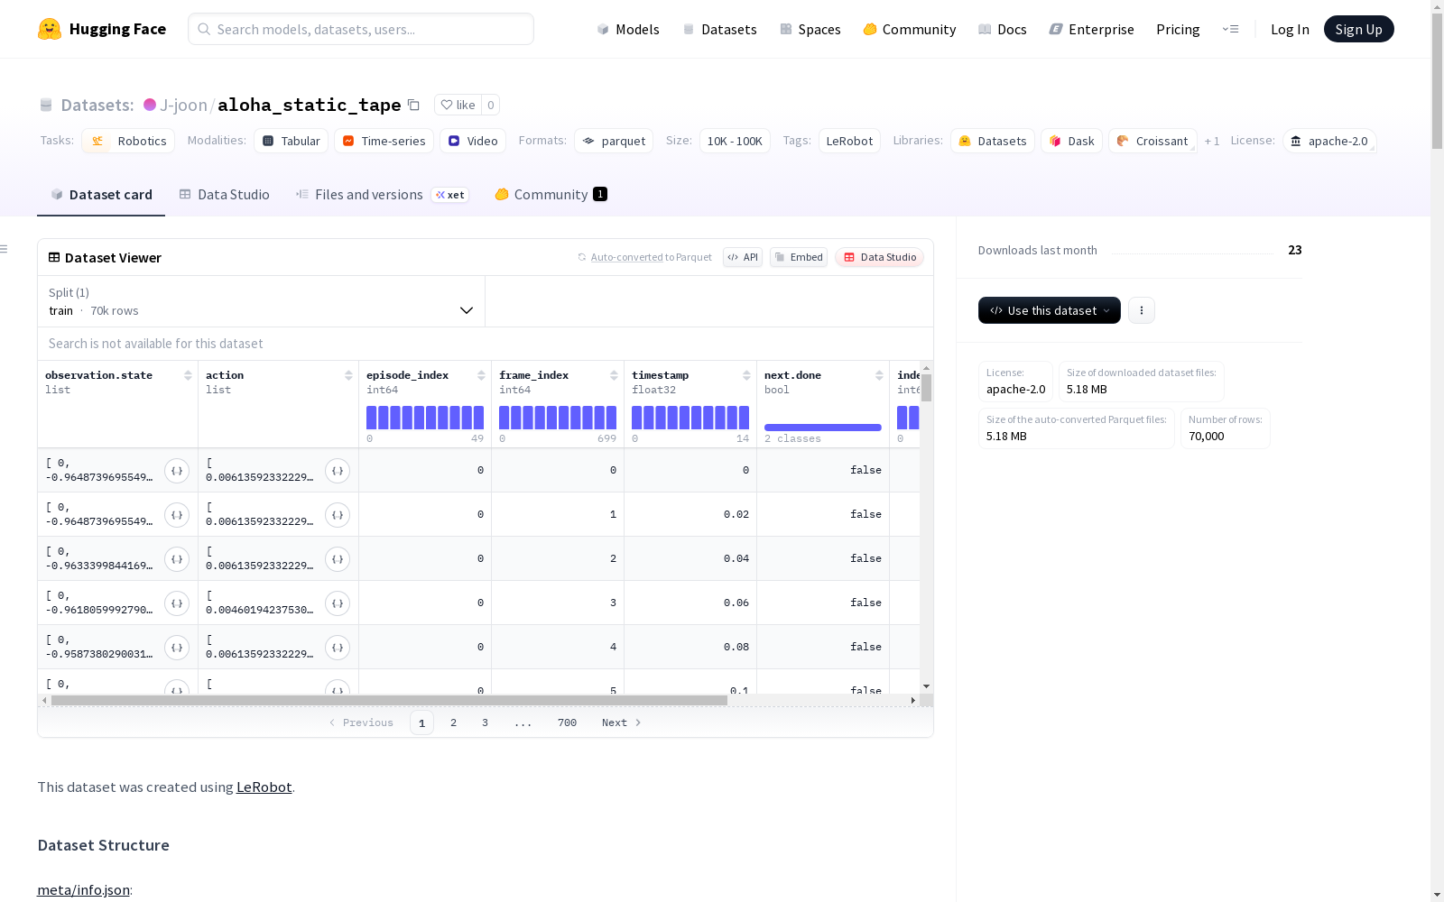The height and width of the screenshot is (902, 1444).
Task: Open the meta/info.json link
Action: tap(83, 889)
